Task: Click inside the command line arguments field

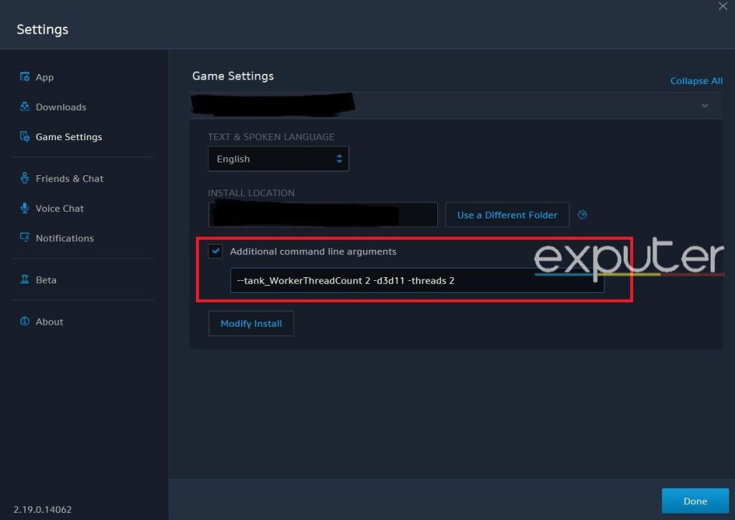Action: (416, 280)
